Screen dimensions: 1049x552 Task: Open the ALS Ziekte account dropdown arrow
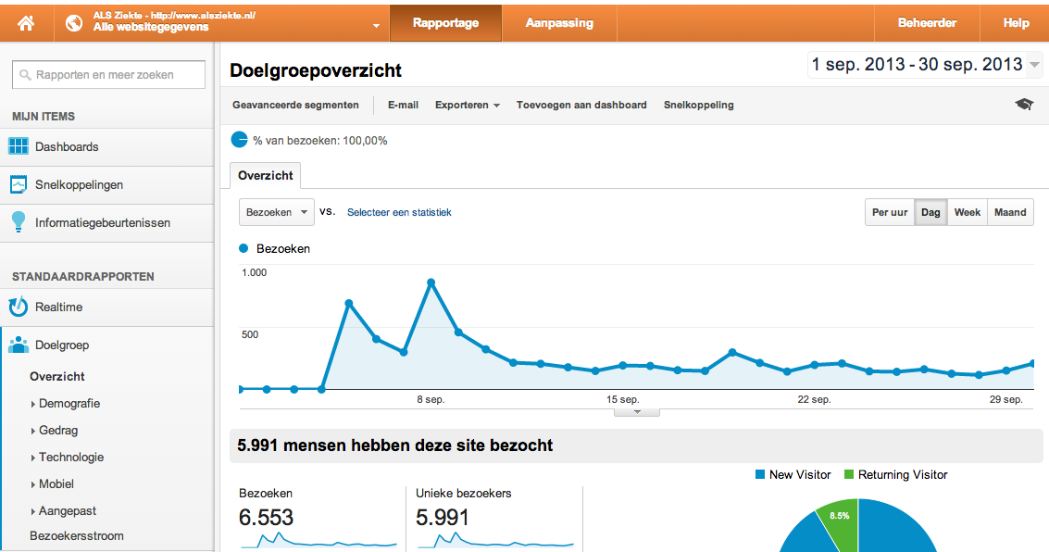pos(376,25)
